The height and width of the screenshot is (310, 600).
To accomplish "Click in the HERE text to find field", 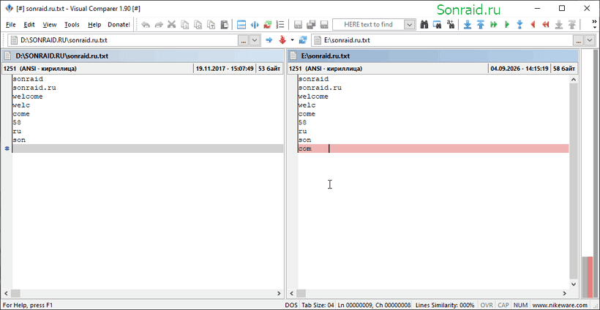I will (368, 25).
